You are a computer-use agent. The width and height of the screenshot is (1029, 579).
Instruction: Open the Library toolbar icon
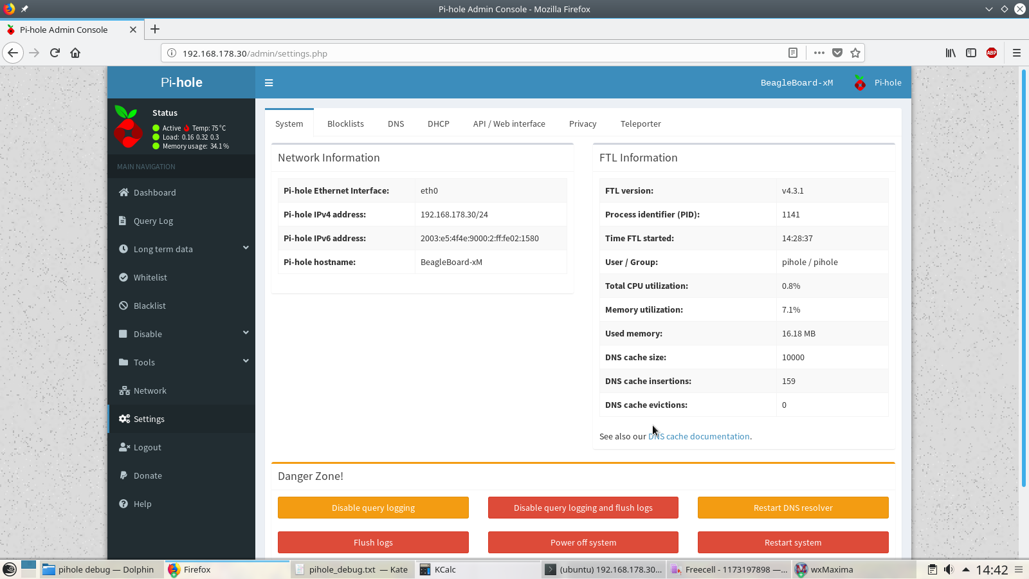[951, 53]
